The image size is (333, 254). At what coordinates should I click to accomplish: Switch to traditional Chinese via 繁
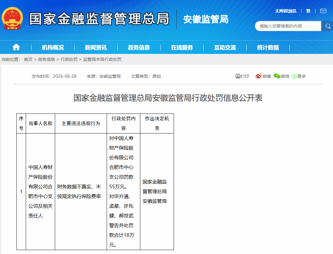point(308,11)
